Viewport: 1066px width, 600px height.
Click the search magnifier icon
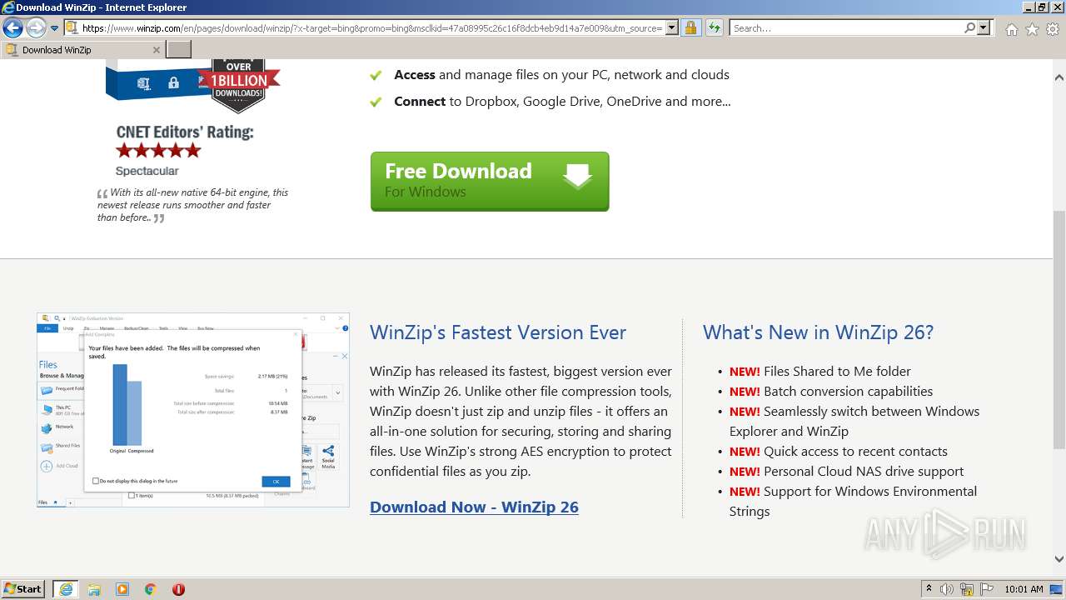point(969,28)
